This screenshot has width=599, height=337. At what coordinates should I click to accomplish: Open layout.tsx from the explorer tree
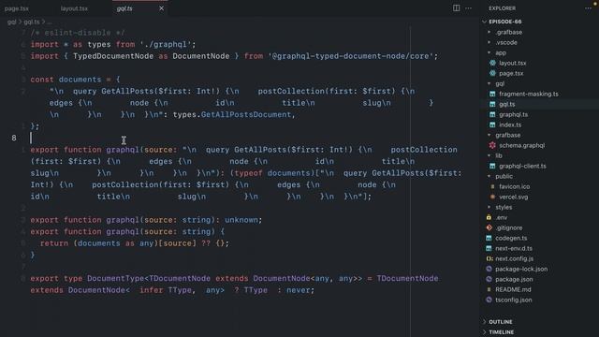pyautogui.click(x=512, y=63)
